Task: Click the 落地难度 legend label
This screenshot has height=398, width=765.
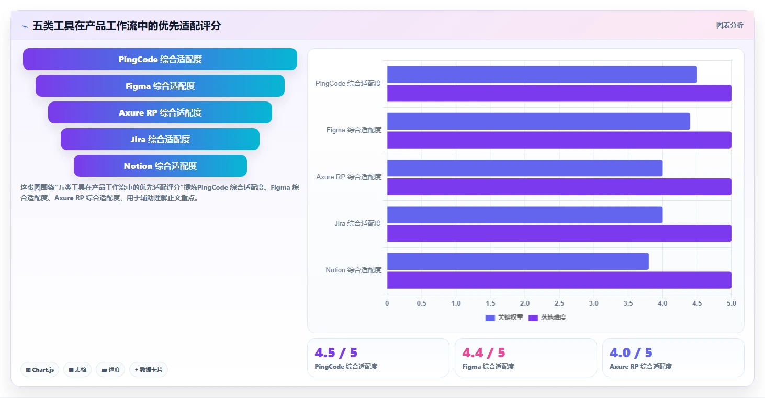Action: pyautogui.click(x=554, y=317)
